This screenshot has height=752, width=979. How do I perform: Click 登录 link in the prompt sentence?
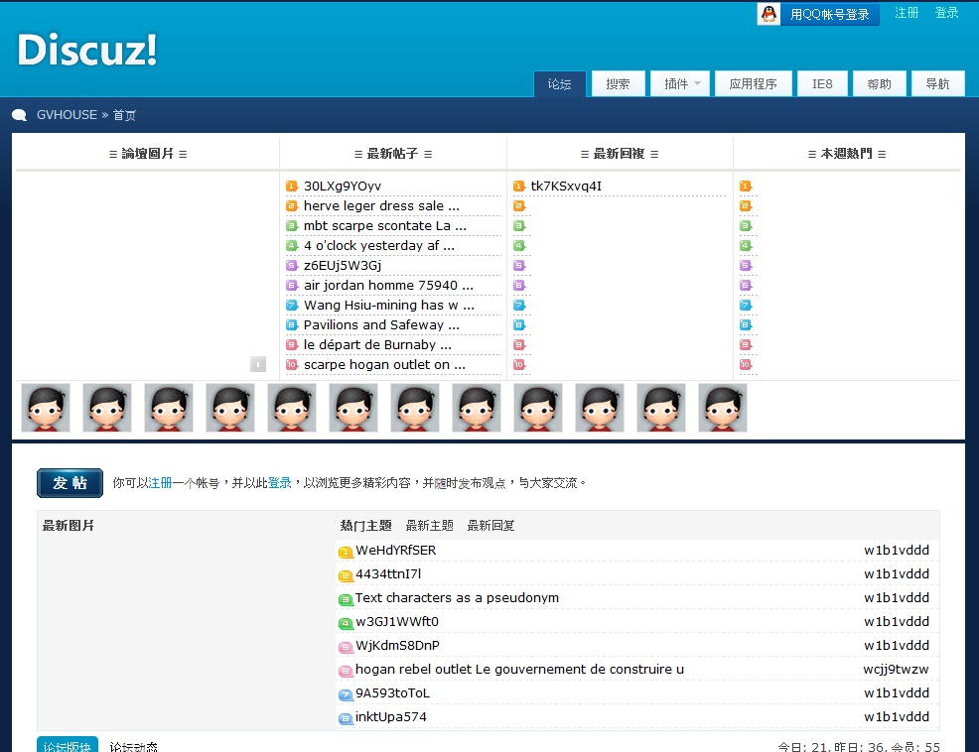[280, 482]
